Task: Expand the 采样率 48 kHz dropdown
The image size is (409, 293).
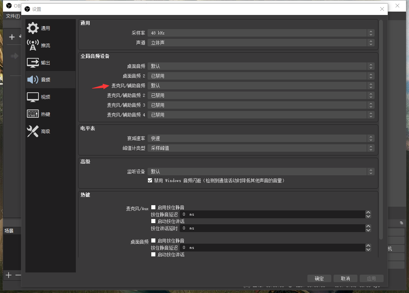Action: pyautogui.click(x=261, y=33)
